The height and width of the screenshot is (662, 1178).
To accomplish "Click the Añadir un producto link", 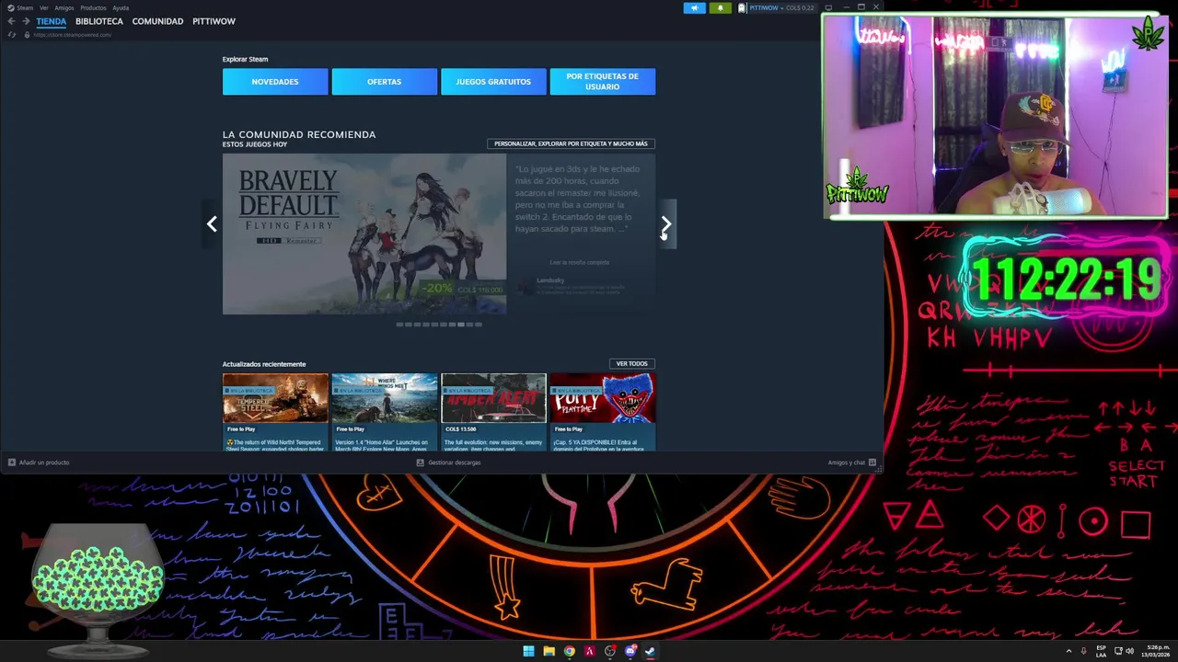I will [x=44, y=462].
